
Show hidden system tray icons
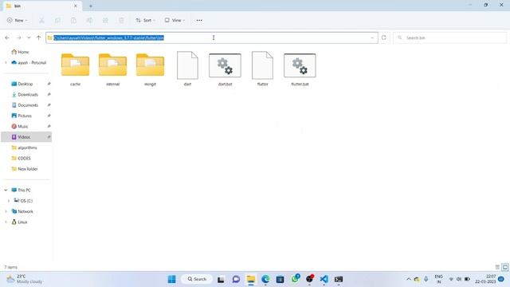[x=409, y=279]
